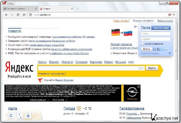Log in with the Facebook icon

point(159,49)
